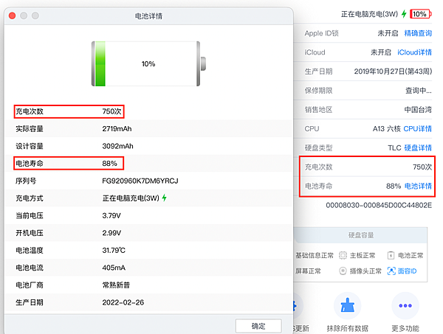Click the 抹除所有数据 label
Image resolution: width=443 pixels, height=334 pixels.
point(348,328)
